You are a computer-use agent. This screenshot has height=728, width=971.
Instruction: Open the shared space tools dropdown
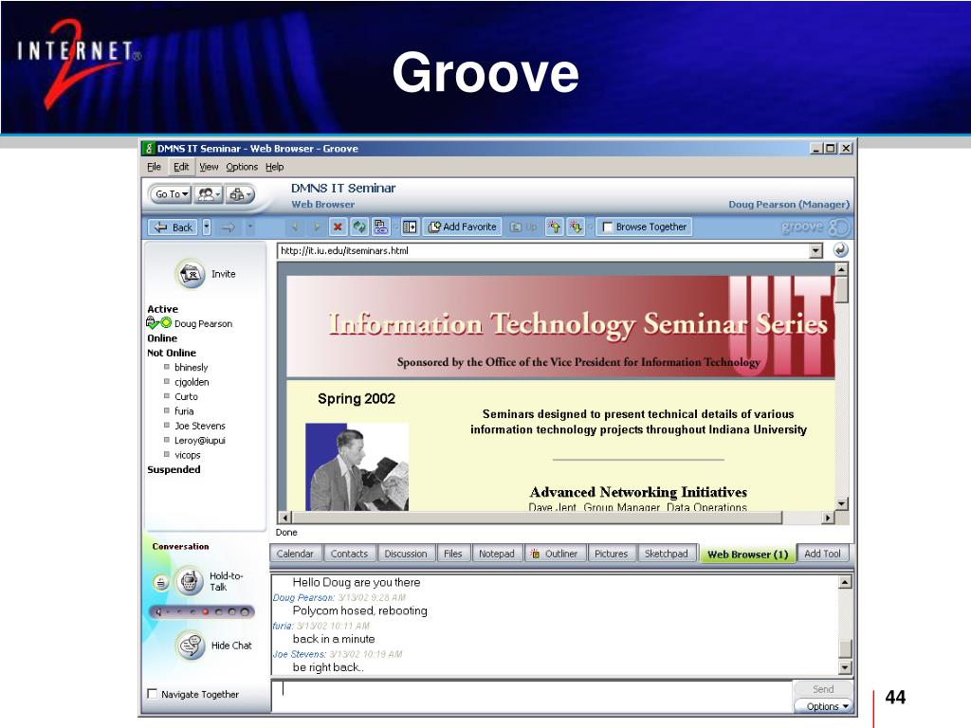[x=240, y=194]
